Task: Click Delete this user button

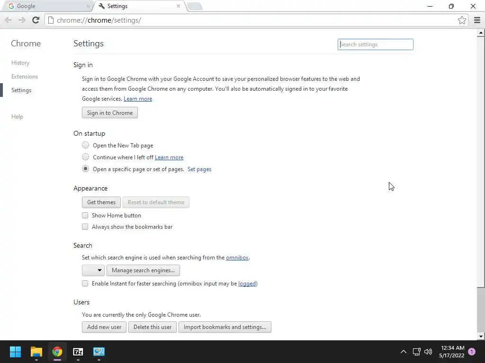Action: 153,327
